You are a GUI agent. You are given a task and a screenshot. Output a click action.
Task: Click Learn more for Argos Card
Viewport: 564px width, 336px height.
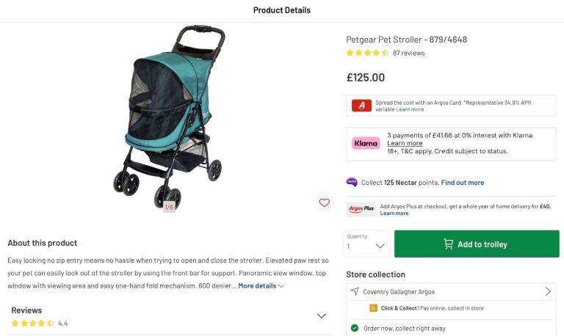click(410, 109)
